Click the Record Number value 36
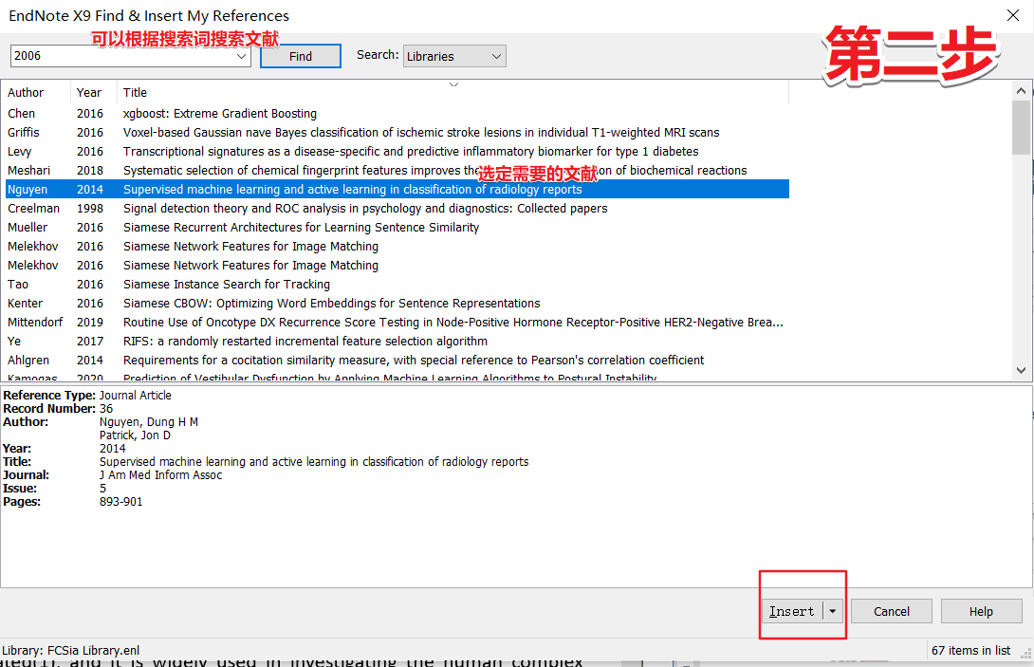This screenshot has width=1034, height=667. tap(106, 408)
